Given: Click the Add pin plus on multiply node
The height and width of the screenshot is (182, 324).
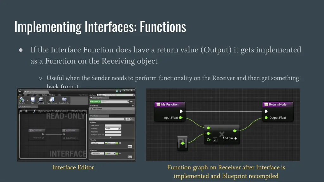Looking at the screenshot, I should pos(236,138).
